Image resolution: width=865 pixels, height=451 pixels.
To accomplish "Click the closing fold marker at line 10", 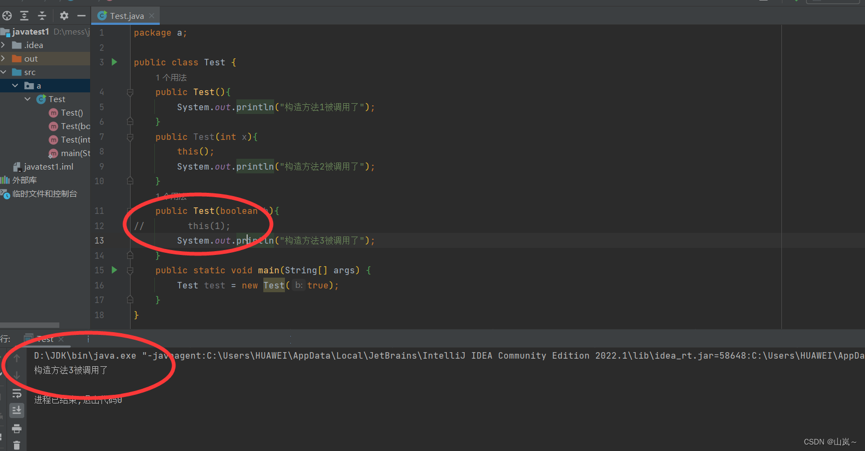I will tap(130, 180).
